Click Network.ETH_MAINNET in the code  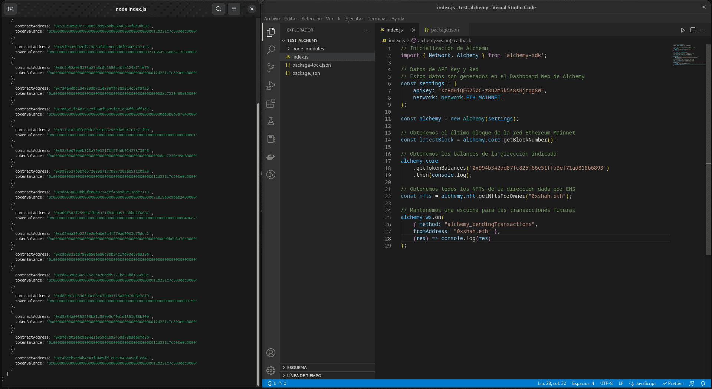pyautogui.click(x=470, y=97)
